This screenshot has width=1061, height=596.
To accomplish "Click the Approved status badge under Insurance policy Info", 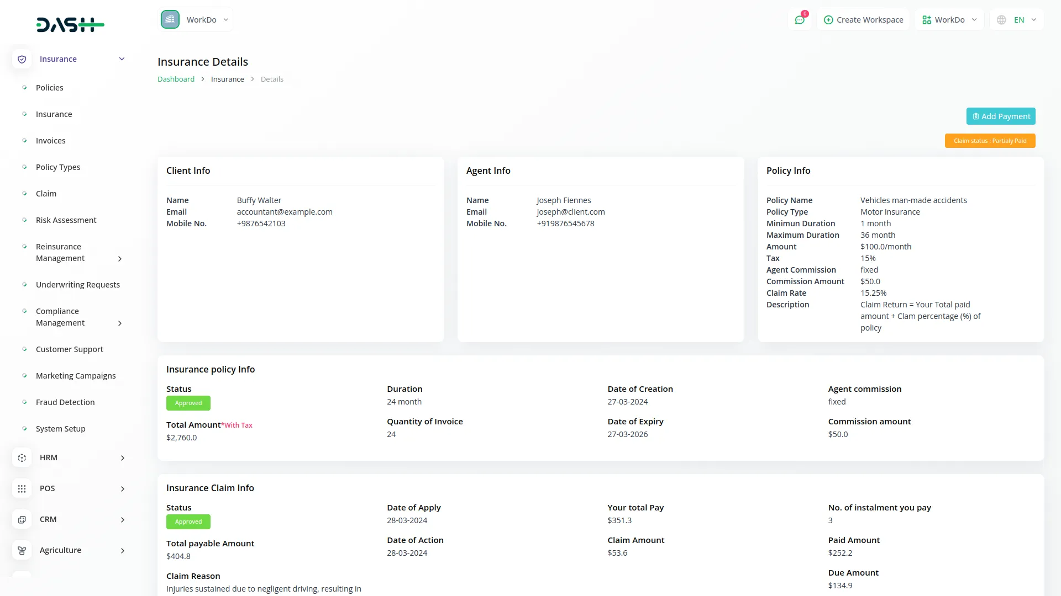I will coord(188,403).
